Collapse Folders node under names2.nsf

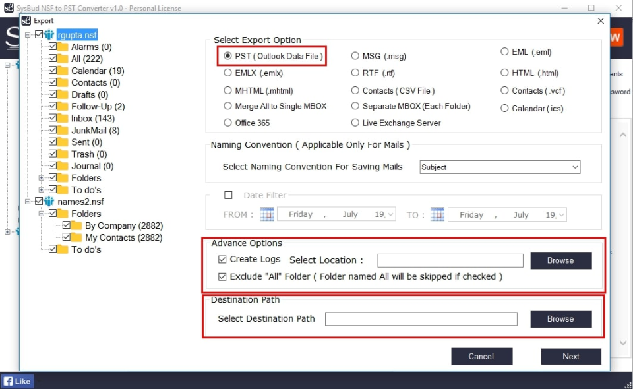click(41, 214)
